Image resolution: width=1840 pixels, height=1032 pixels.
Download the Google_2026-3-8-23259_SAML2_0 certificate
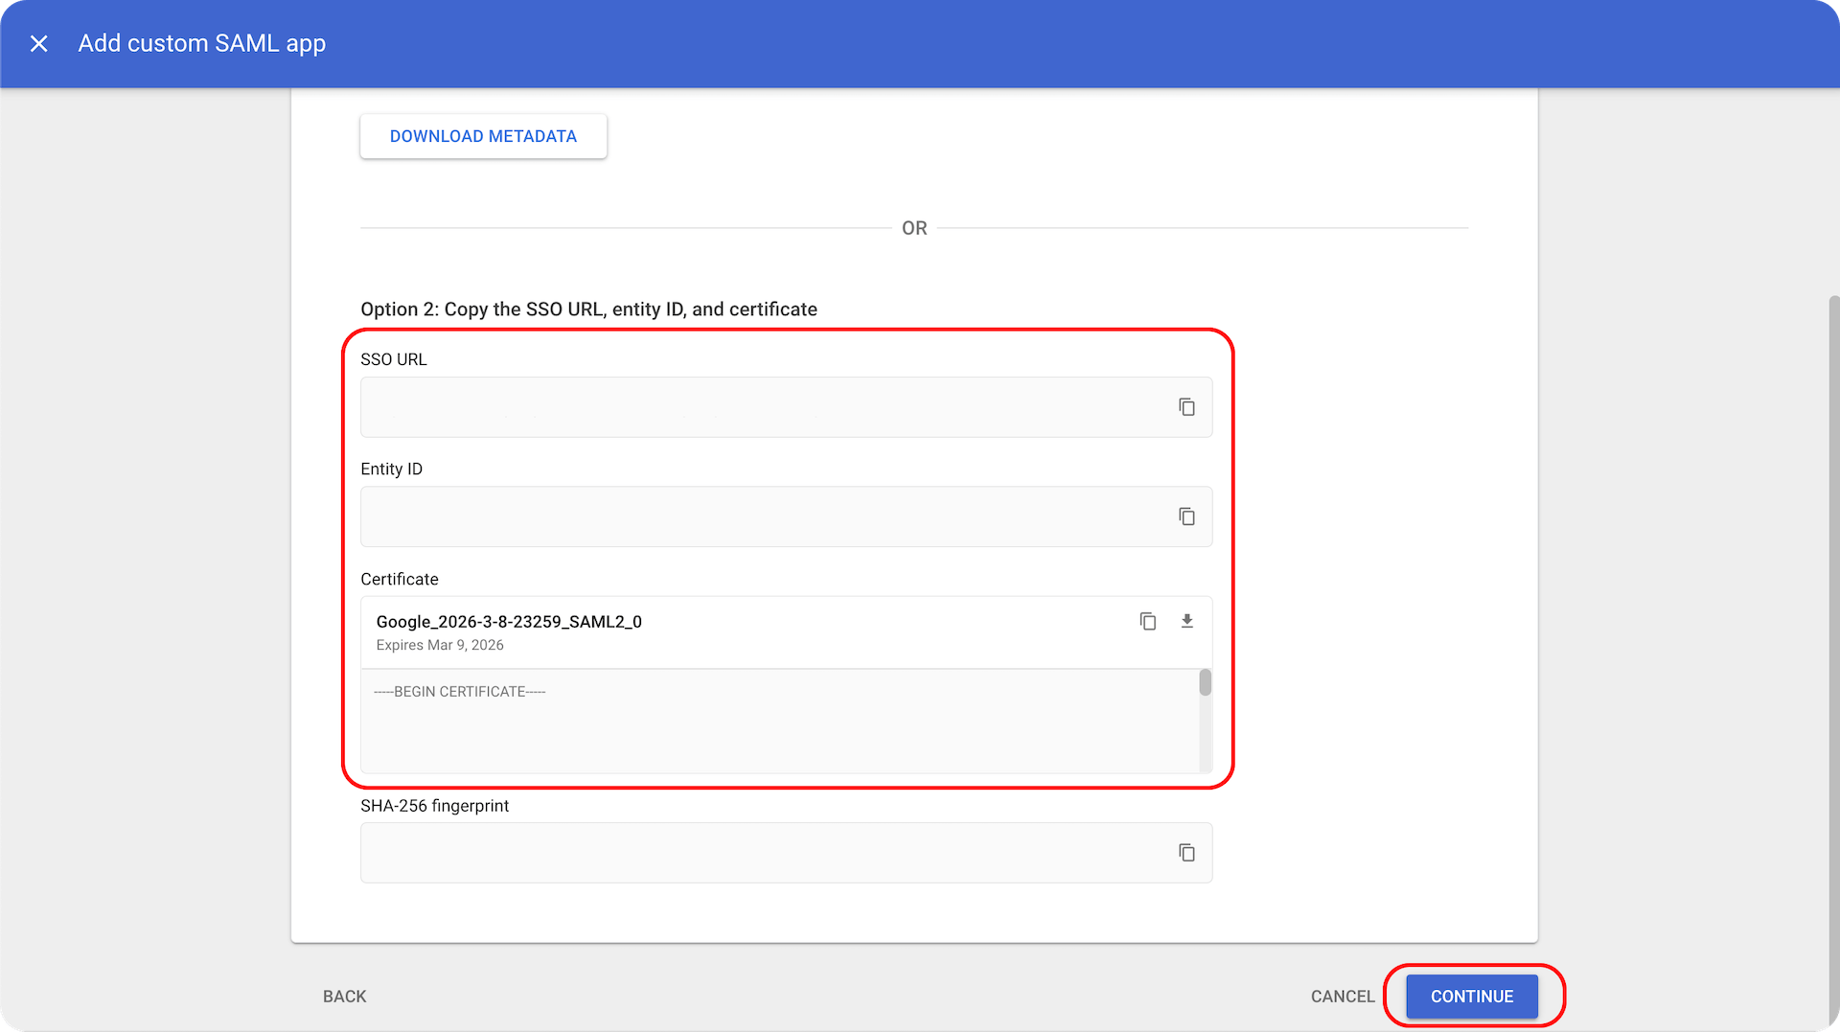[x=1187, y=621]
